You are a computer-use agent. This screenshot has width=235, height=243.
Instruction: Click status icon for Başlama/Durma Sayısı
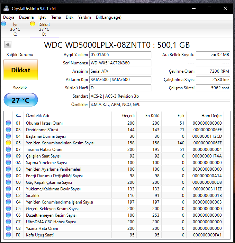8,136
